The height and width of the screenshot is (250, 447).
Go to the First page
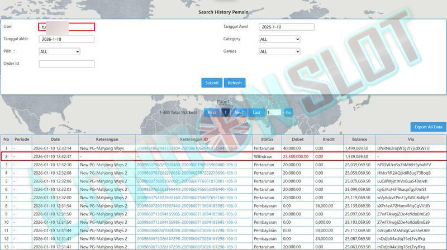(x=212, y=112)
